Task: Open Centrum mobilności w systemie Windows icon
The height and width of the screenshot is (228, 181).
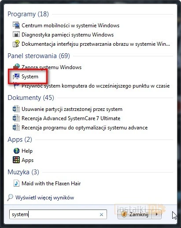Action: click(x=16, y=25)
